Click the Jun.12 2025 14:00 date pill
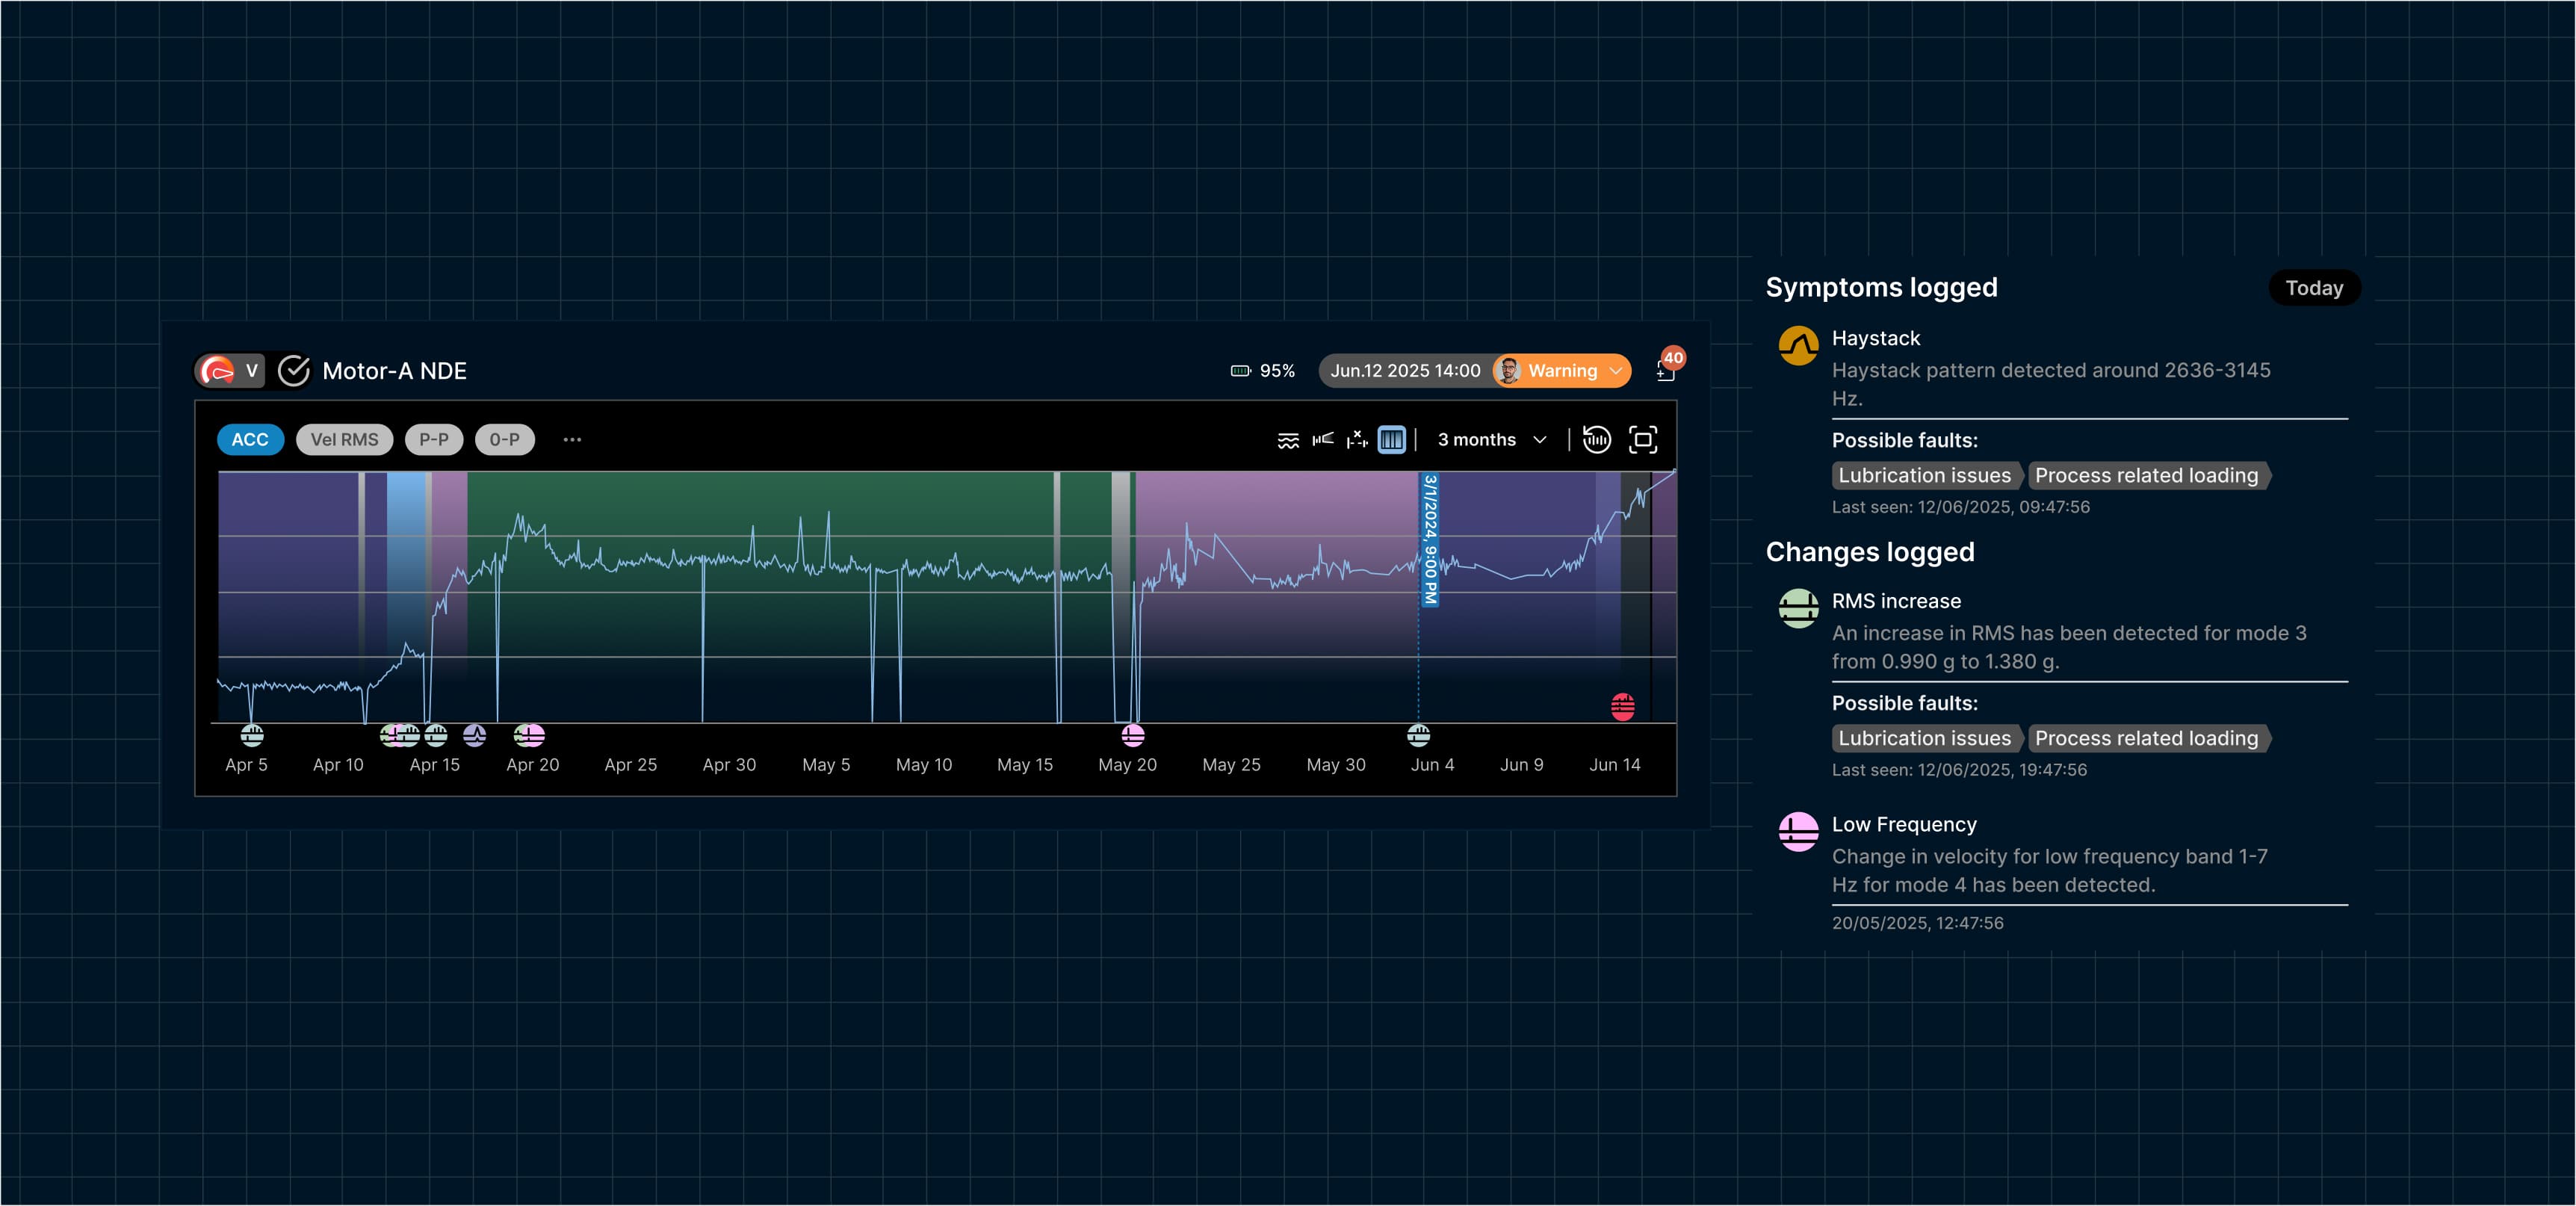2576x1206 pixels. (1405, 371)
